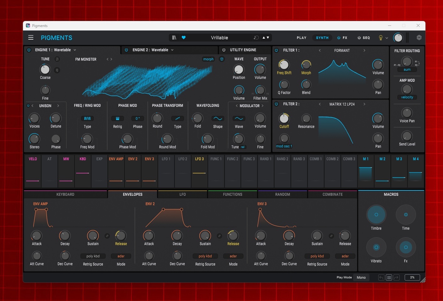Screen dimensions: 443x301
Task: Open the ENV AMP adsr Mode dropdown
Action: pos(121,256)
